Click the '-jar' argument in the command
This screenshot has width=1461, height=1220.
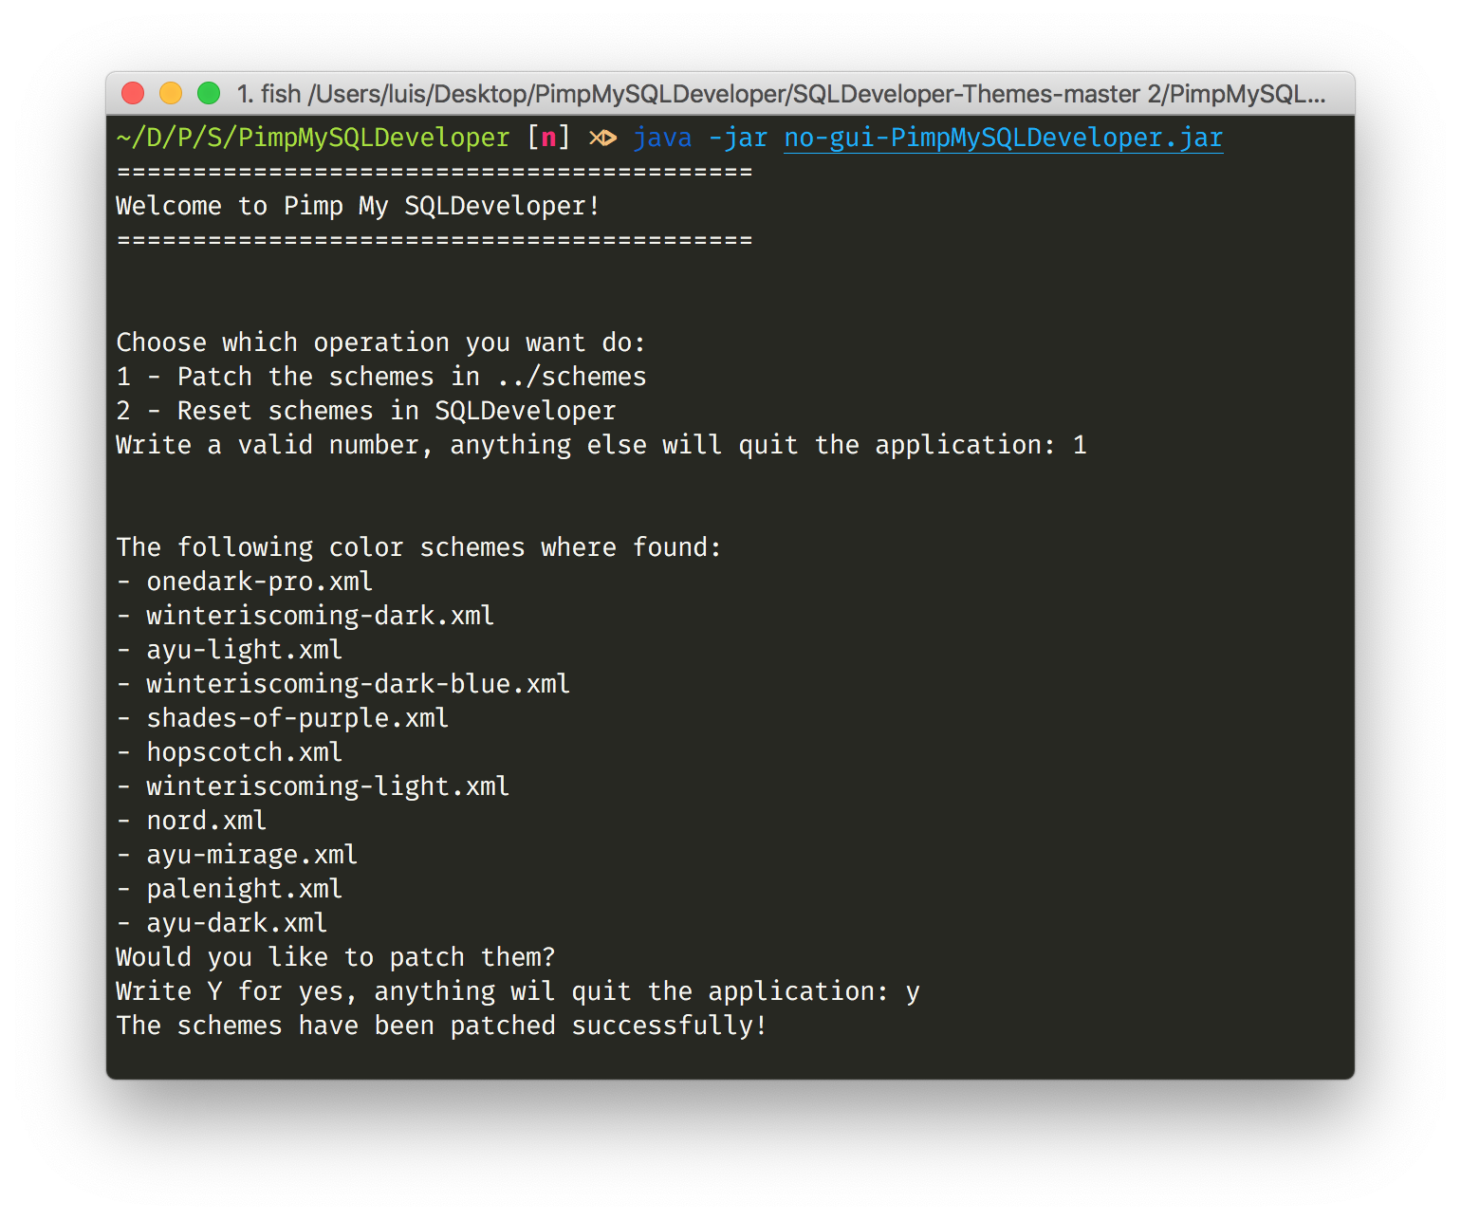pyautogui.click(x=738, y=139)
